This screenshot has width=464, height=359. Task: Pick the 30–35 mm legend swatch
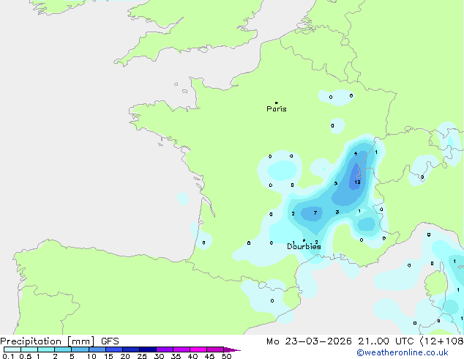point(165,349)
